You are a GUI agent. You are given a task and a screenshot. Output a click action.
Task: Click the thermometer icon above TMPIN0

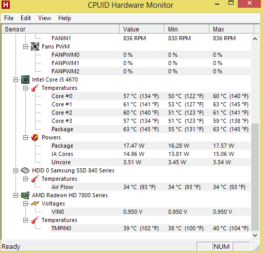click(35, 220)
